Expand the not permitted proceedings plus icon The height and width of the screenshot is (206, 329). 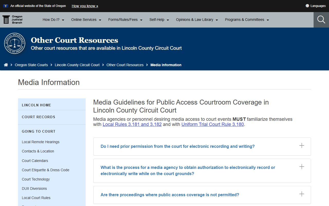302,194
